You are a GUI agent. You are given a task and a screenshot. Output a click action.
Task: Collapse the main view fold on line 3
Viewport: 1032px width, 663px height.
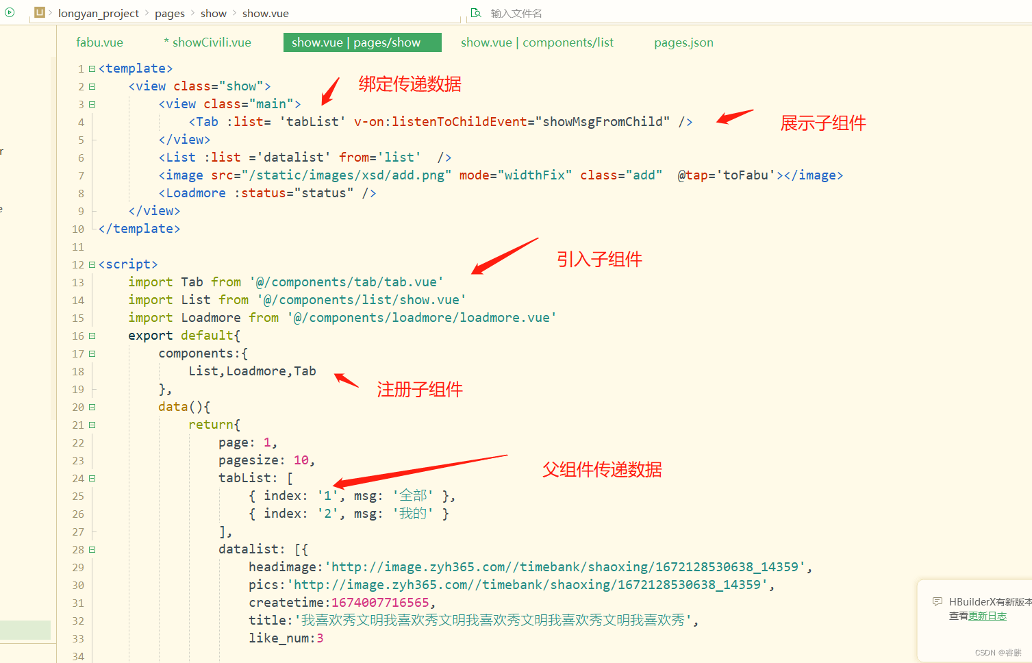pyautogui.click(x=92, y=104)
